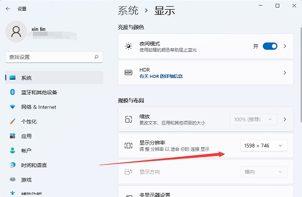Click the search magnifier icon
The height and width of the screenshot is (197, 302).
point(96,57)
